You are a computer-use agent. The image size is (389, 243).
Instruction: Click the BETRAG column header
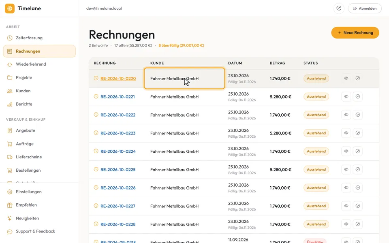(x=277, y=63)
